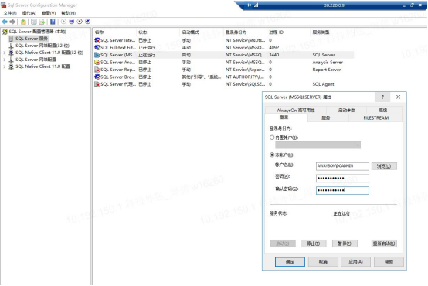The width and height of the screenshot is (428, 286).
Task: Open the built-in account combo box
Action: coord(318,145)
